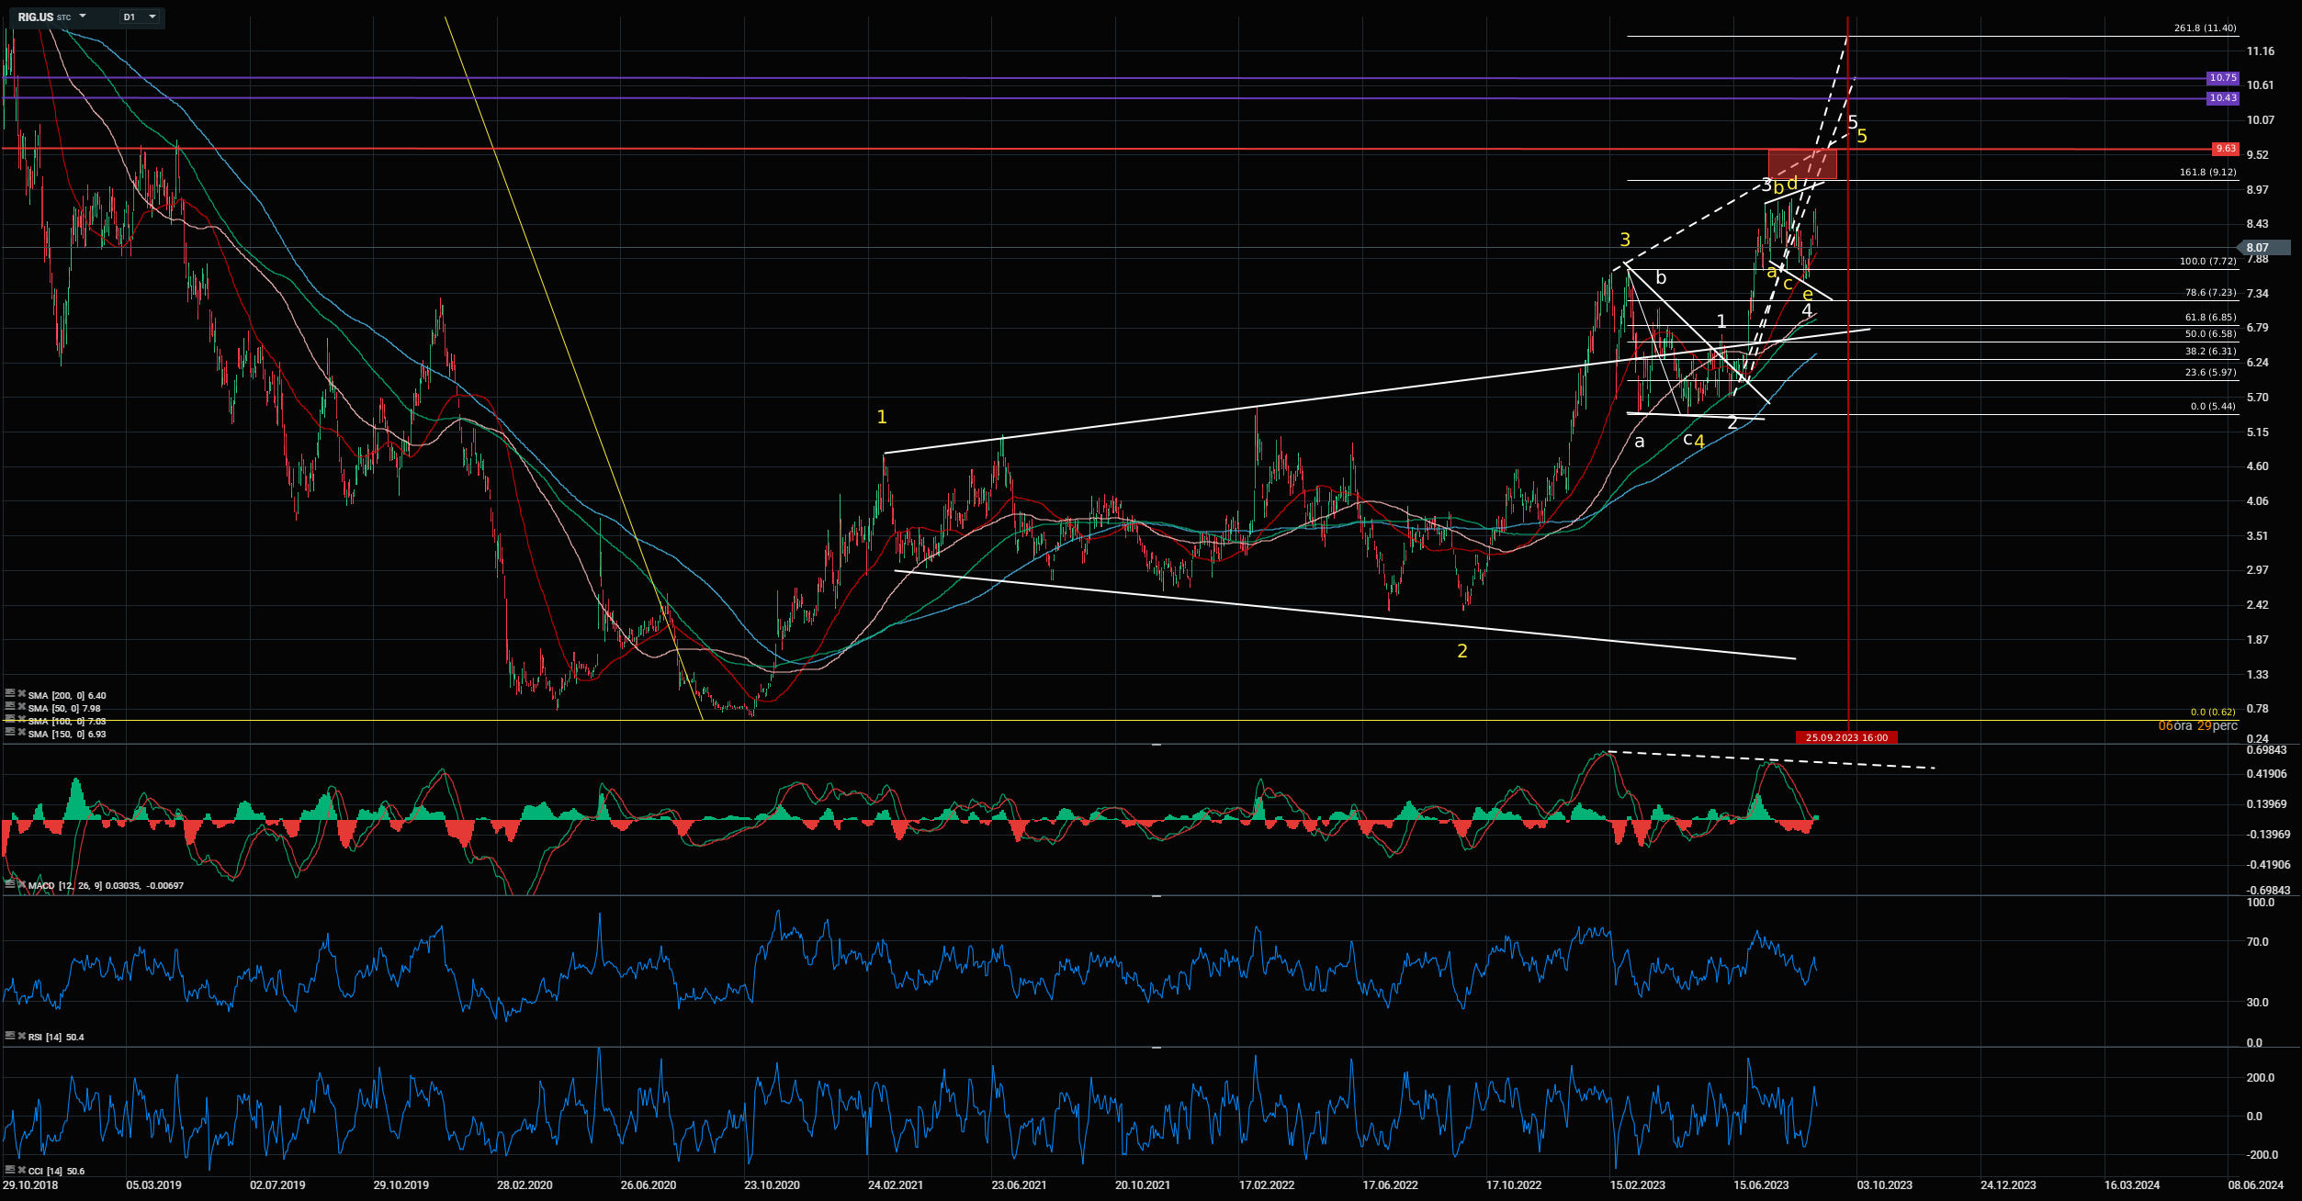This screenshot has height=1201, width=2302.
Task: Select the purple 10.75 price level tag
Action: (2223, 78)
